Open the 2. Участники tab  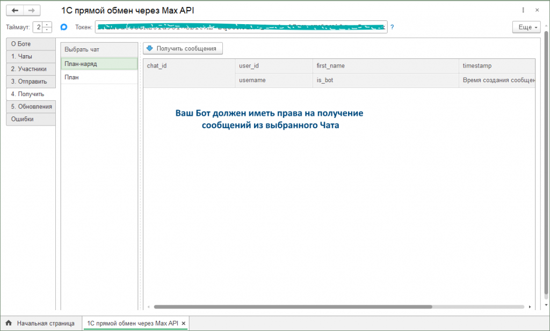click(31, 69)
